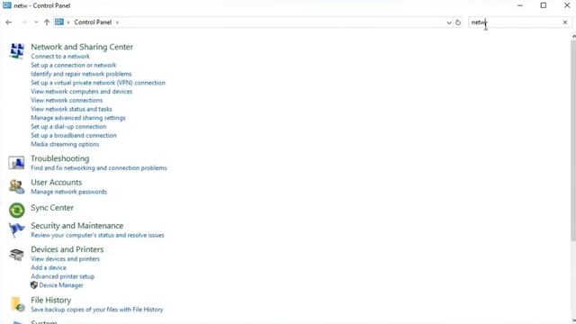Open the Troubleshooting heading
Screen dimensions: 576x324
60,158
